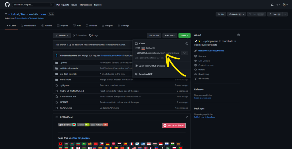Open the plus create-new menu
Image resolution: width=292 pixels, height=149 pixels.
278,5
